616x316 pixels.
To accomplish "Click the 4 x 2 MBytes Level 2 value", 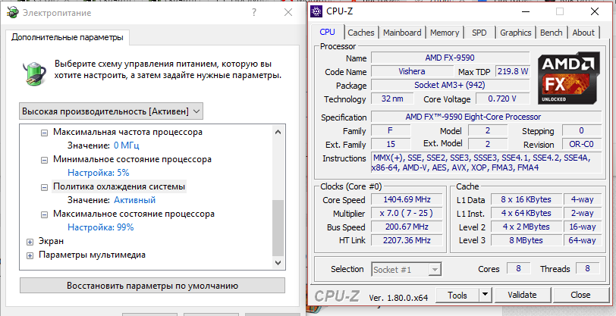I will point(526,227).
